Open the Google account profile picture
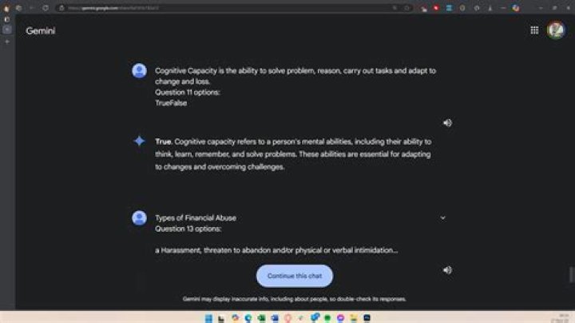575x323 pixels. pyautogui.click(x=556, y=30)
